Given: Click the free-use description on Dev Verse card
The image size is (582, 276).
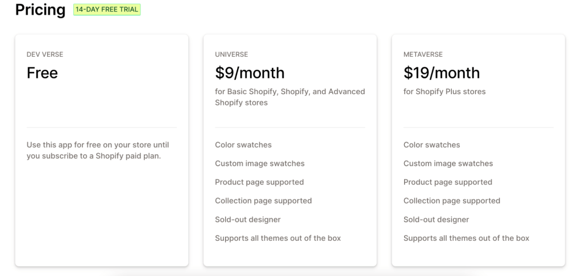Looking at the screenshot, I should pyautogui.click(x=98, y=150).
